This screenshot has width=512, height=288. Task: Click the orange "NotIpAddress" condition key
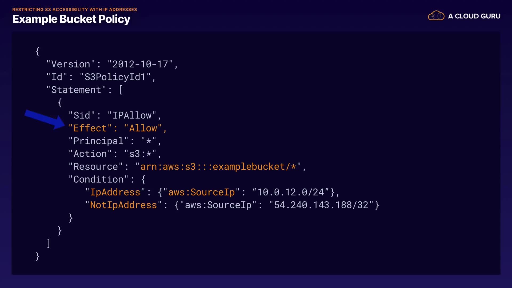[123, 205]
